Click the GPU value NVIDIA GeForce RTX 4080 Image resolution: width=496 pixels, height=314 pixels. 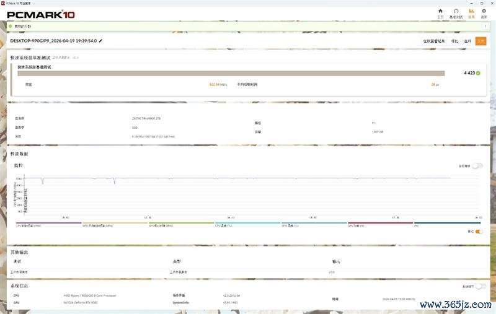81,303
